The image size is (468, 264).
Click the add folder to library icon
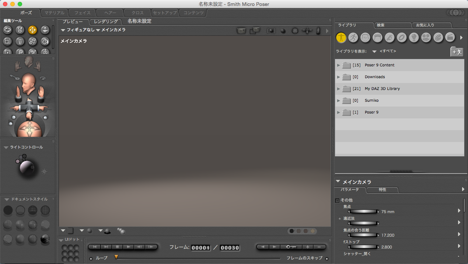457,52
